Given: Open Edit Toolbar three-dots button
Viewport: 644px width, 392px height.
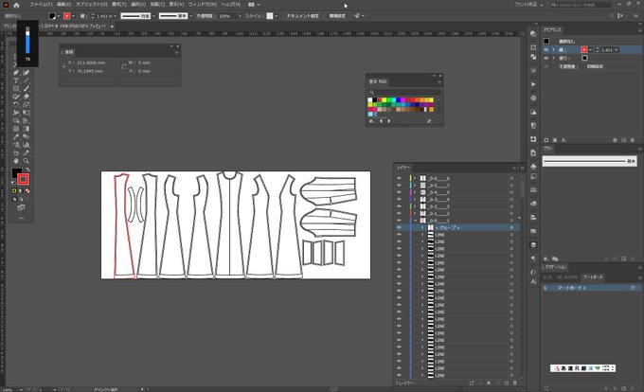Looking at the screenshot, I should tap(21, 218).
